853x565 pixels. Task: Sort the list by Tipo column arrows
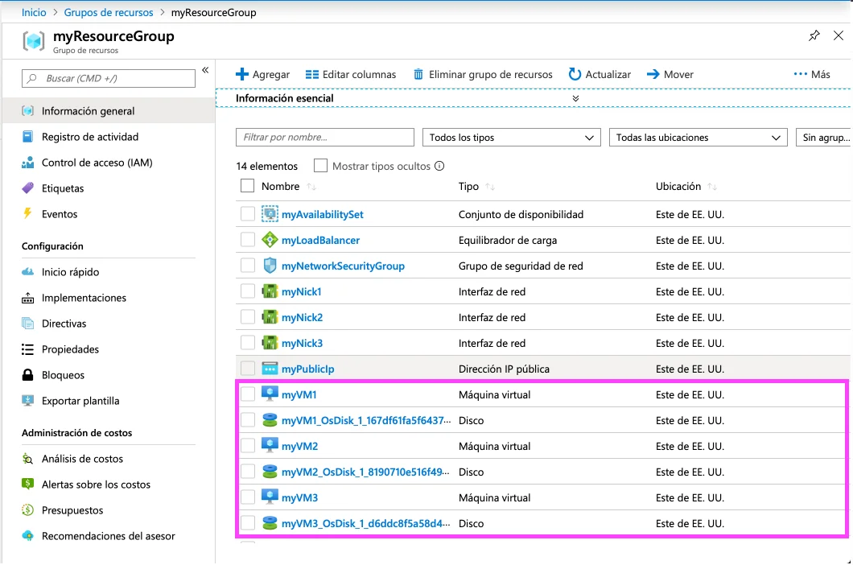(x=489, y=187)
